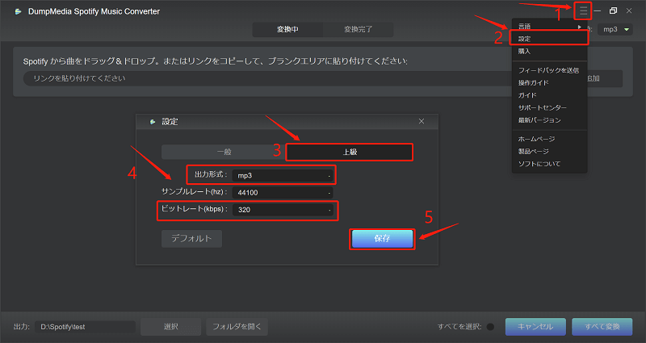Open ソフトについて menu entry
Screen dimensions: 646x343
pyautogui.click(x=550, y=164)
